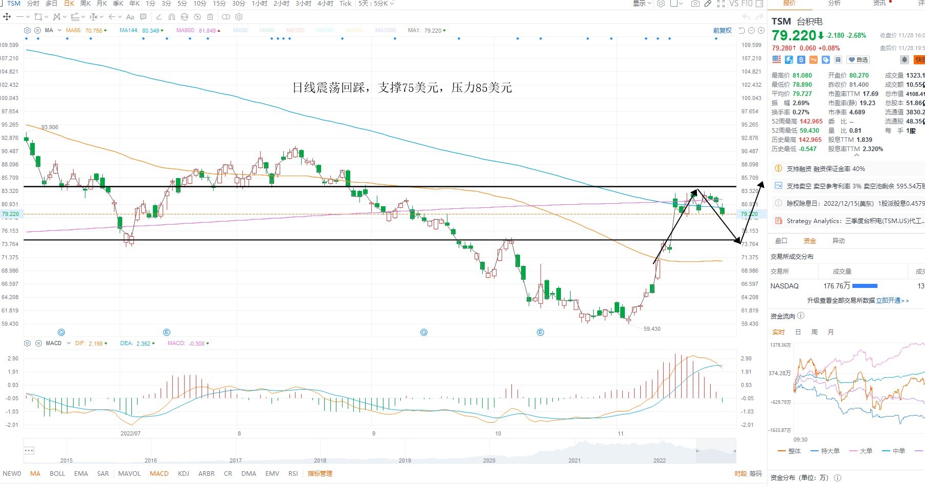Open chart settings gear in top bar
Screen dimensions: 925x486
(661, 4)
